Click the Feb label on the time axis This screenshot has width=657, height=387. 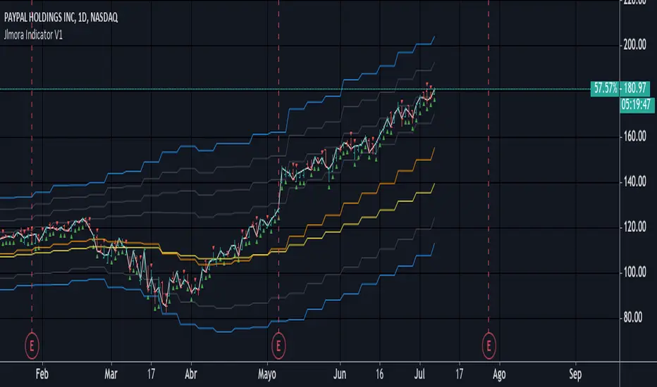point(43,374)
